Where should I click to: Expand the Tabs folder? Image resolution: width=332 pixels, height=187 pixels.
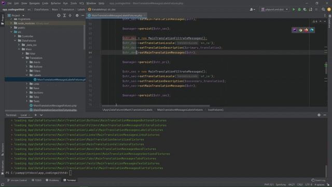pyautogui.click(x=27, y=97)
